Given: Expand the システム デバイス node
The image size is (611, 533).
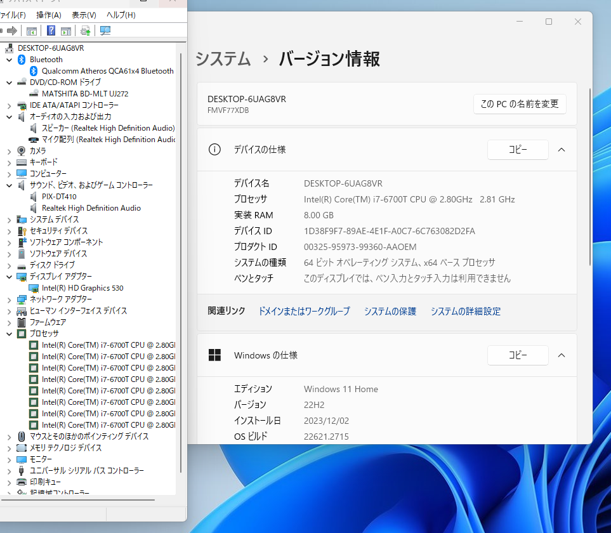Looking at the screenshot, I should tap(10, 220).
